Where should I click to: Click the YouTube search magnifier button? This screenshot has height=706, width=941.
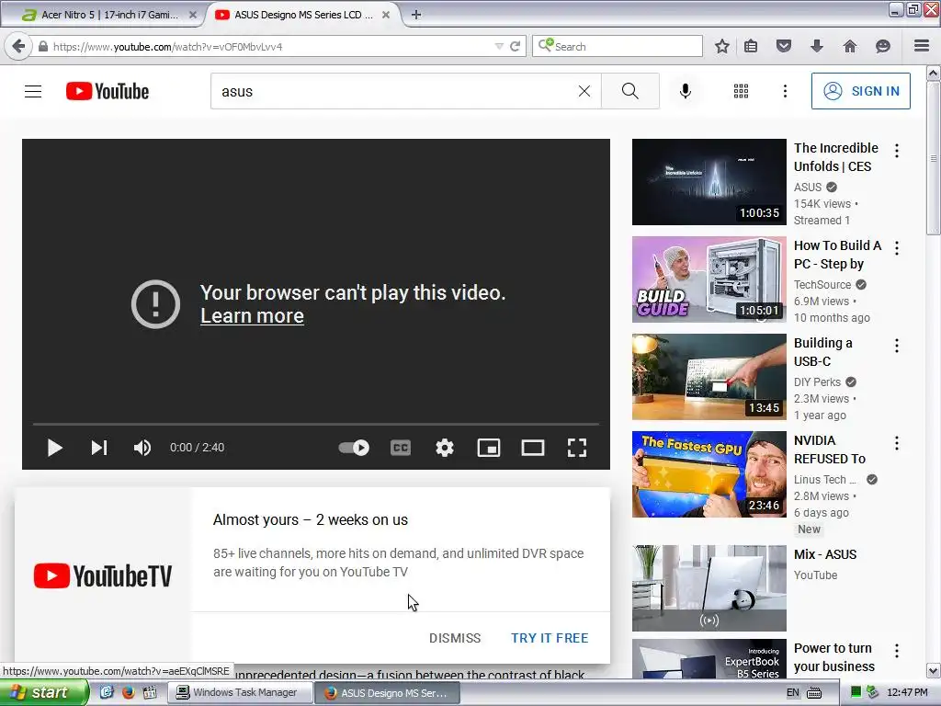(630, 91)
